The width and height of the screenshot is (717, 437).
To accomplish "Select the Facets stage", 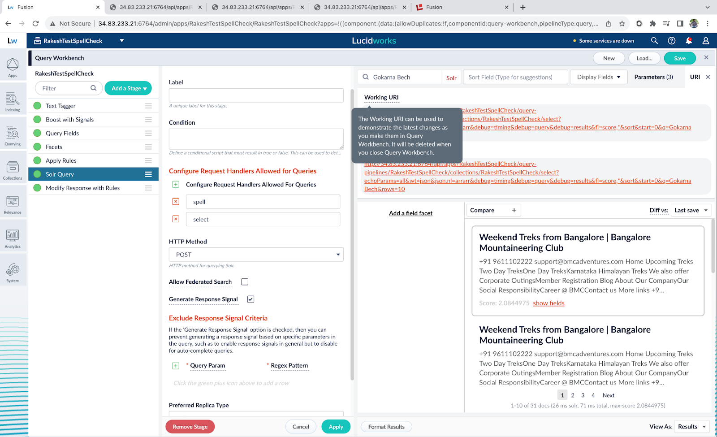I will point(93,147).
